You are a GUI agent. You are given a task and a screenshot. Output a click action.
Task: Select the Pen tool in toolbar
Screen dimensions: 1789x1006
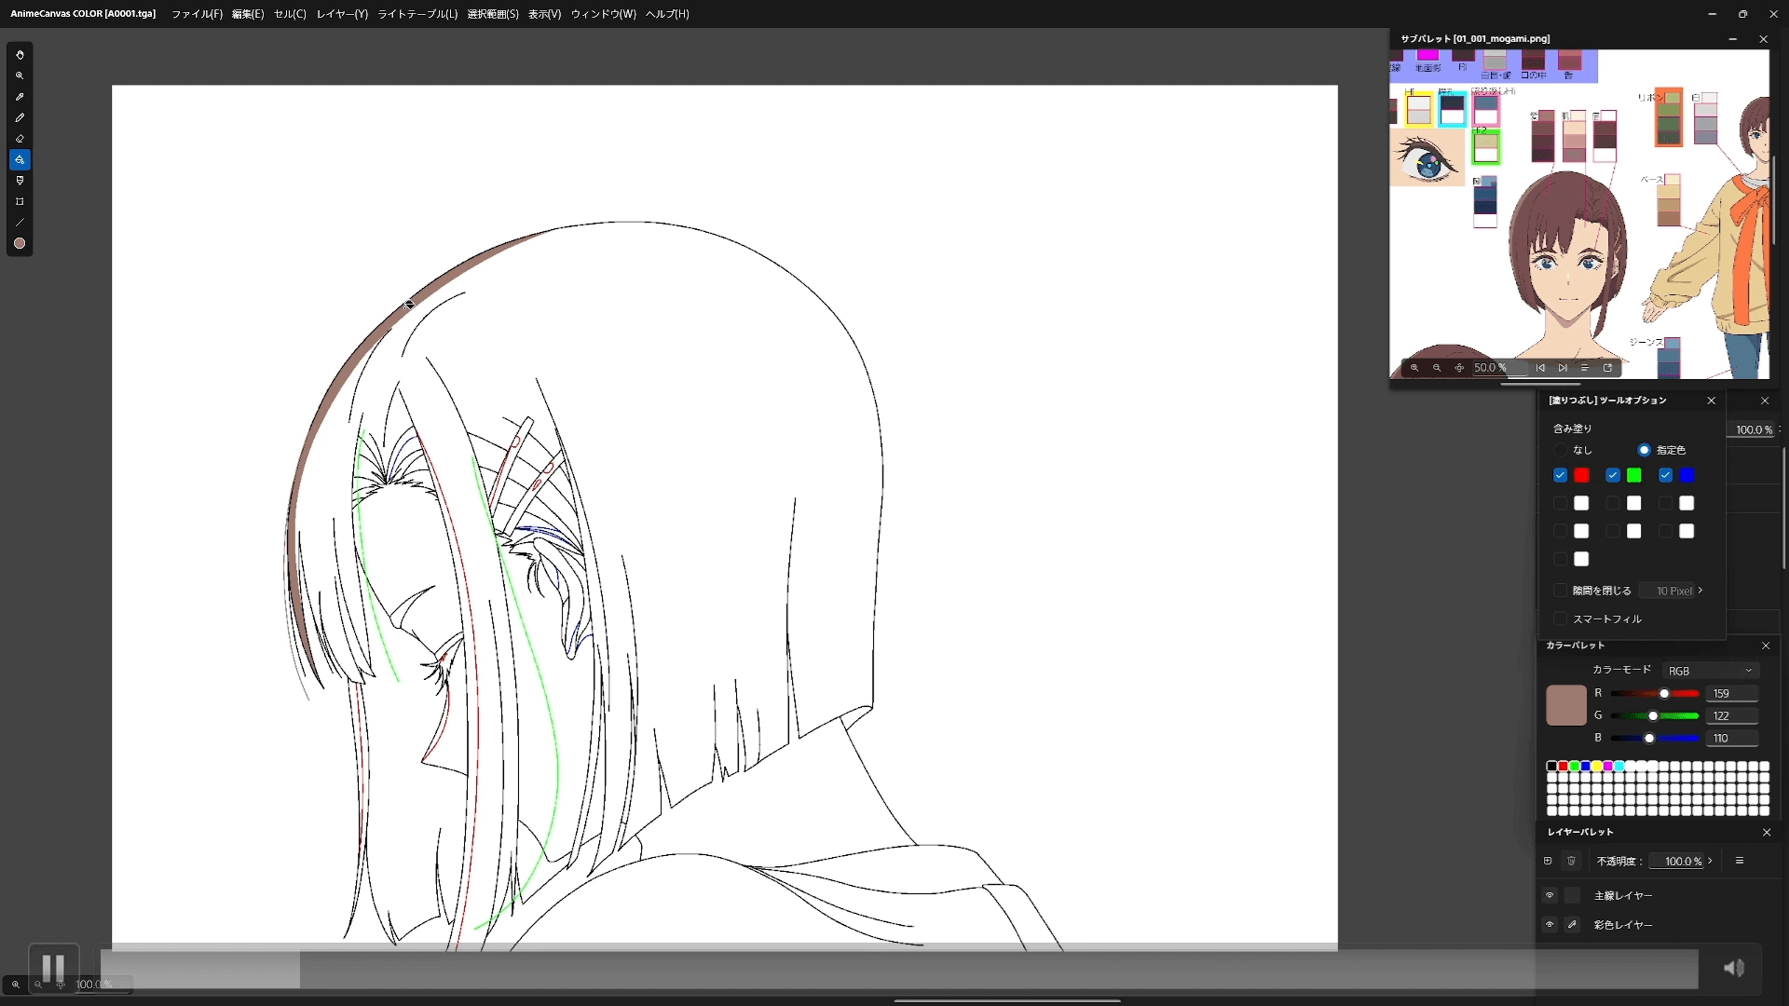click(19, 116)
